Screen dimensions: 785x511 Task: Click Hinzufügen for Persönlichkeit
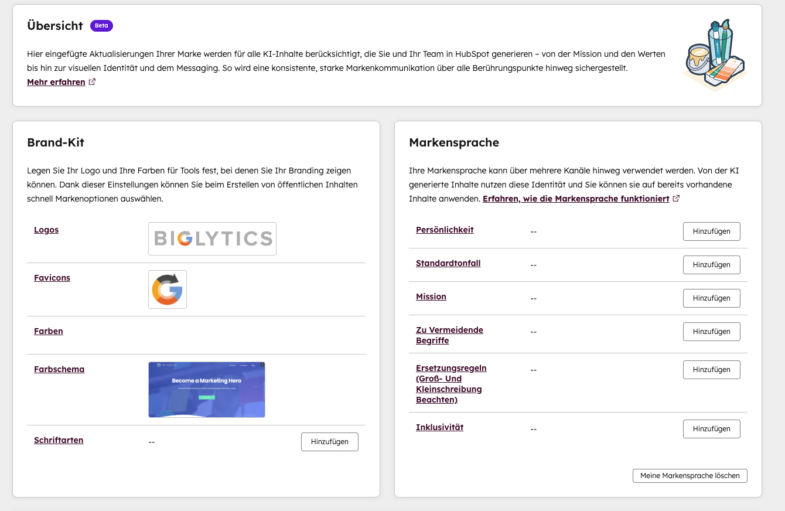point(711,231)
